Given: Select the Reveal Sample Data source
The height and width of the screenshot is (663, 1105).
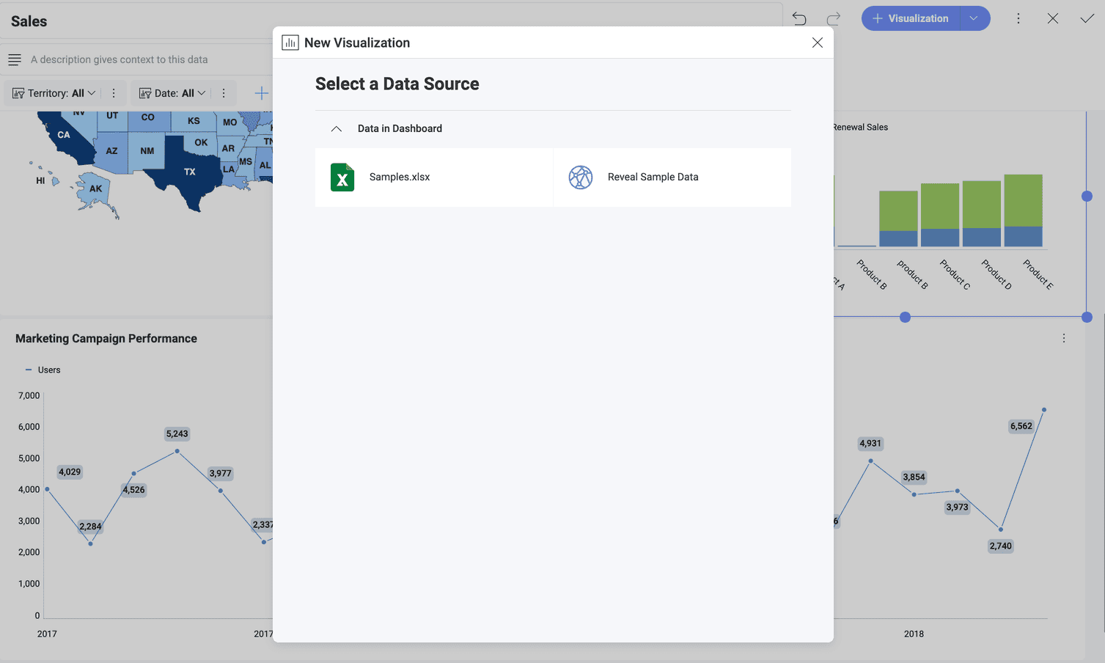Looking at the screenshot, I should [x=672, y=177].
